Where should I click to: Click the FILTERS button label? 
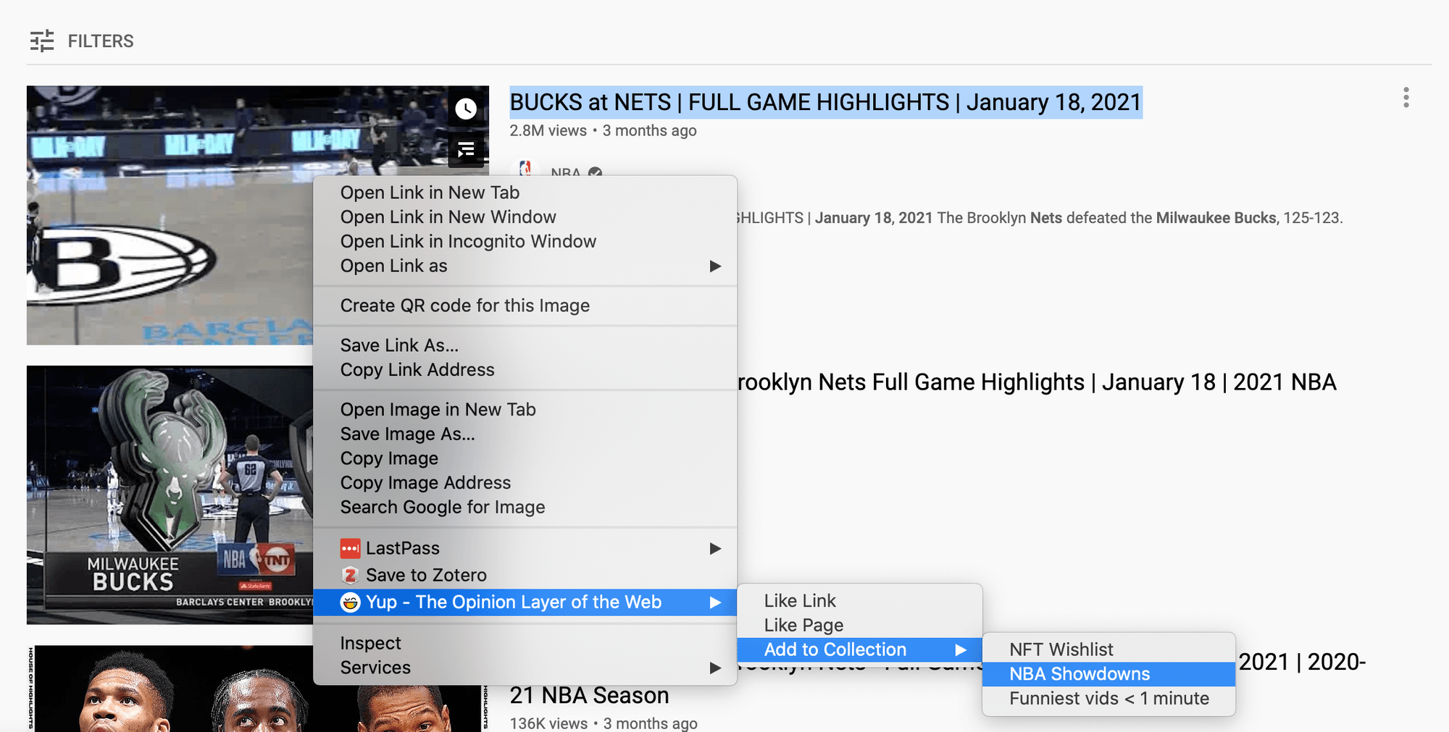(101, 41)
